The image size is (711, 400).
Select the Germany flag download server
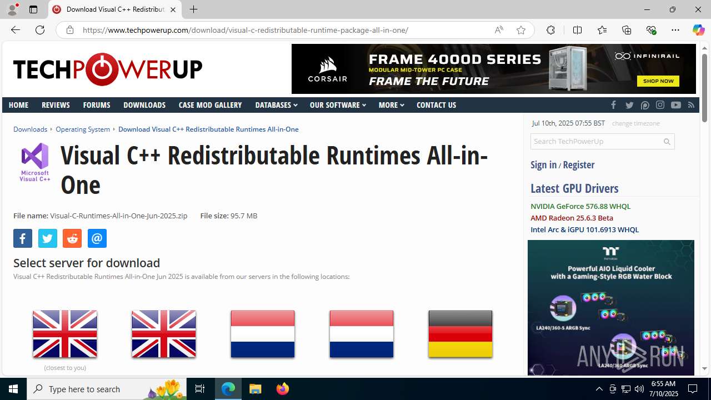coord(460,334)
